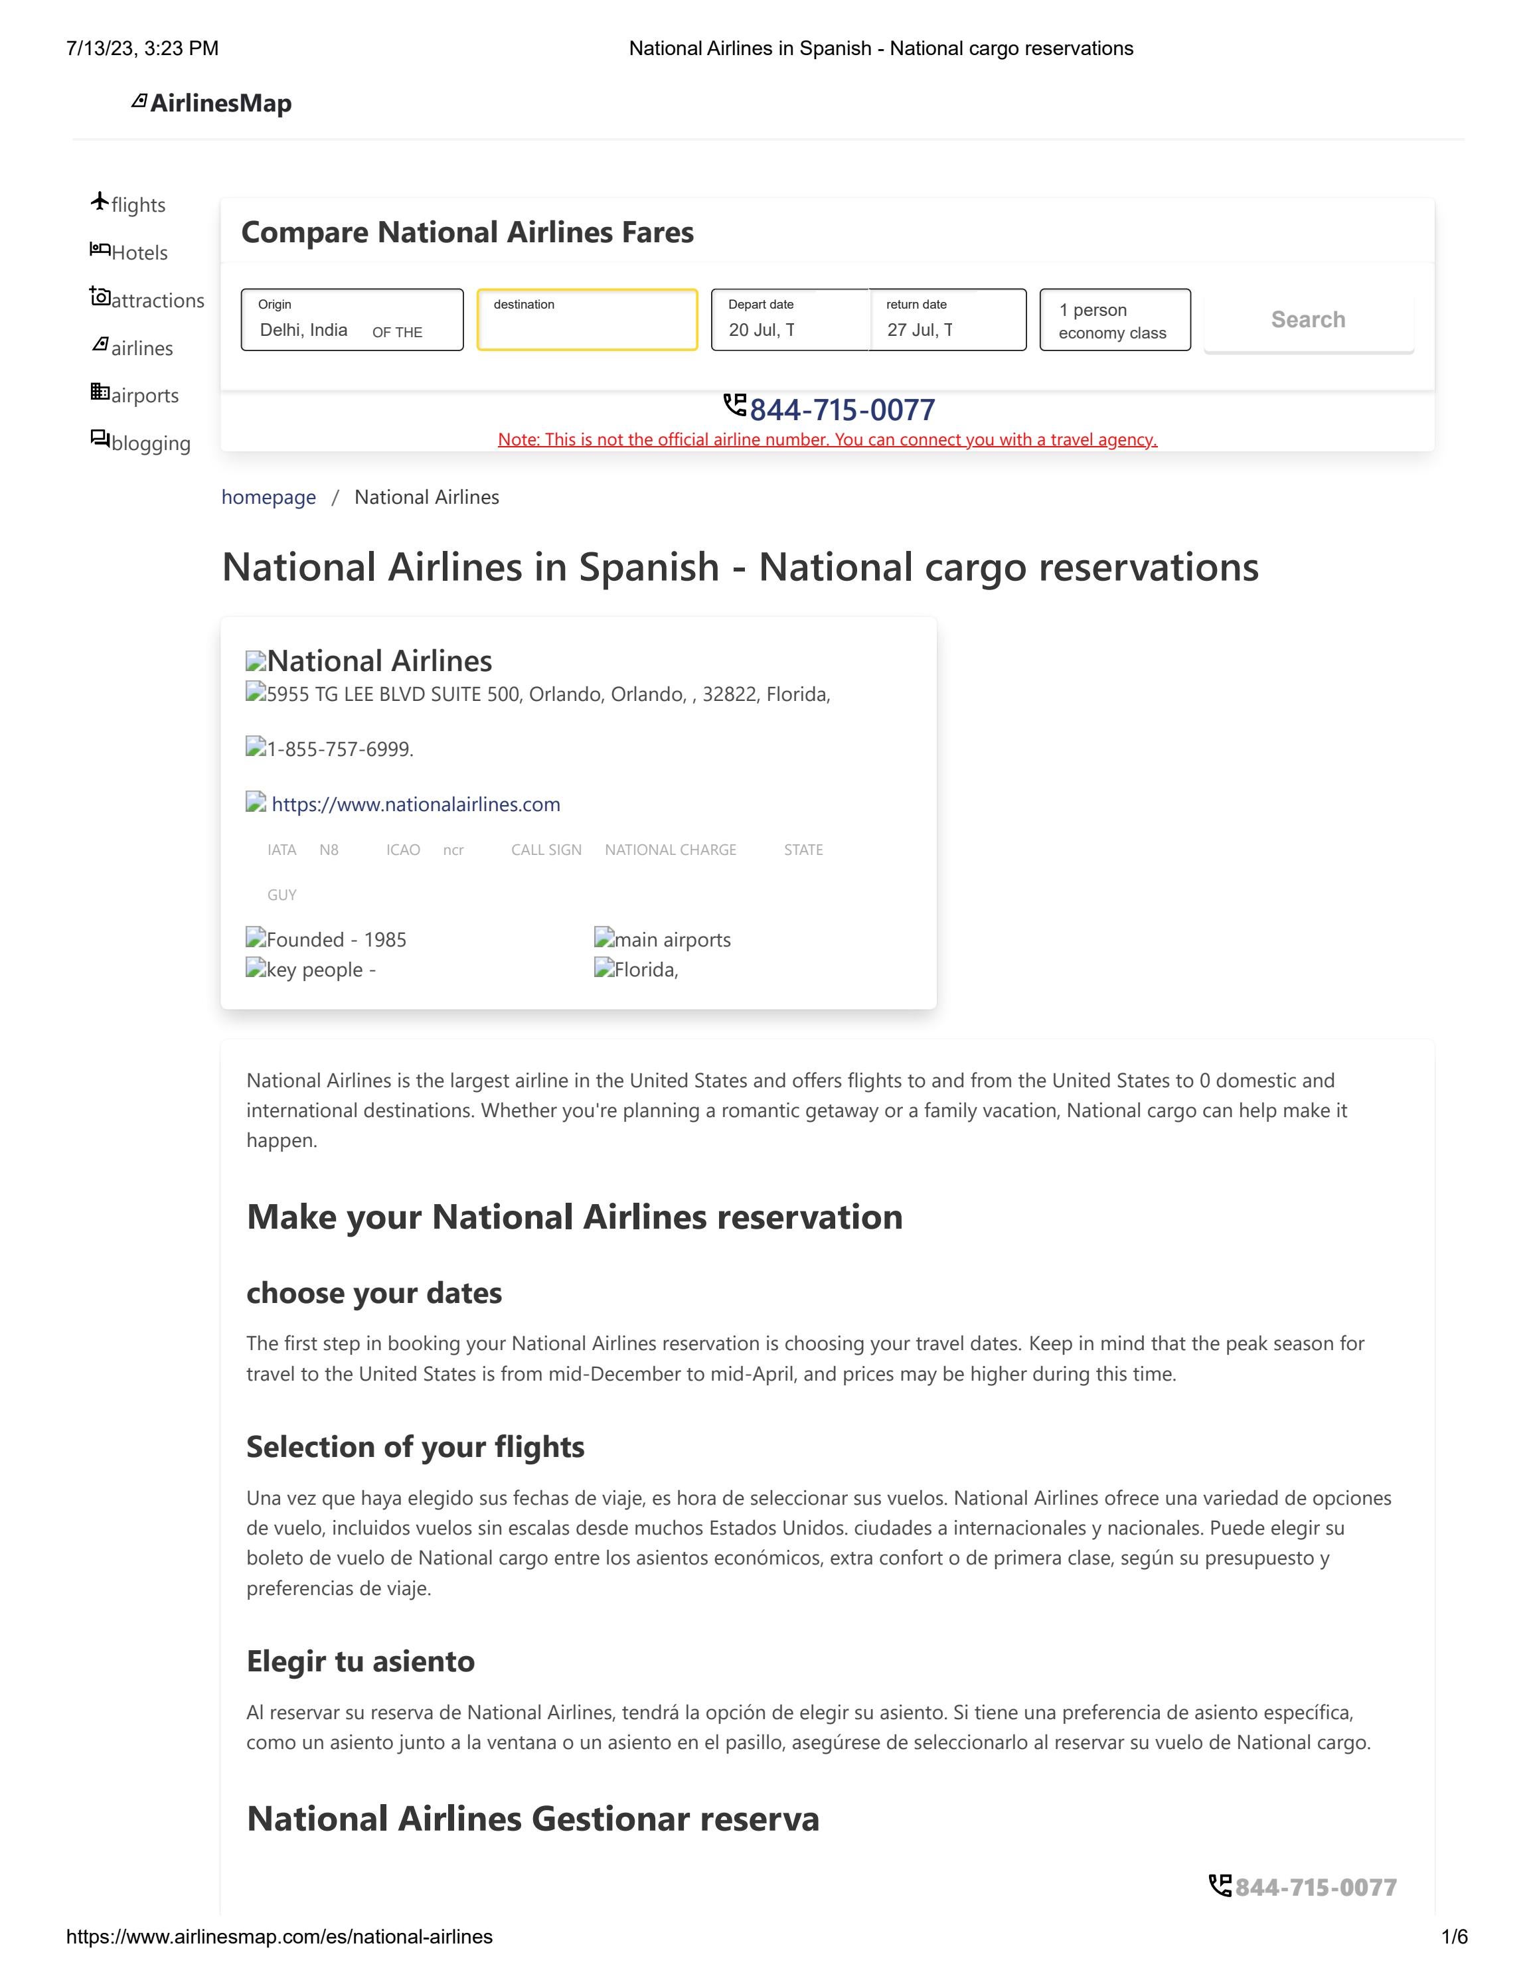Viewport: 1535px width, 1986px height.
Task: Open the airlines menu item
Action: point(132,347)
